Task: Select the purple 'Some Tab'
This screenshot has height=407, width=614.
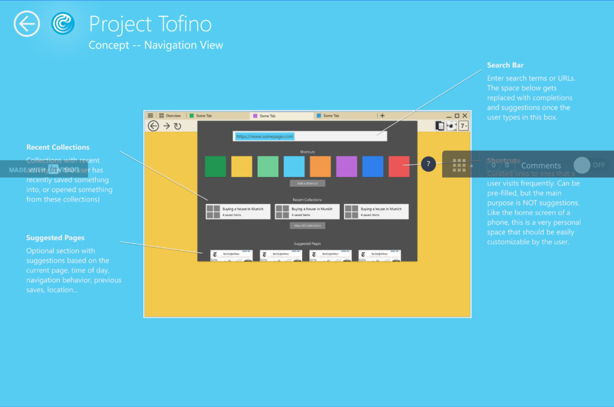Action: (x=281, y=116)
